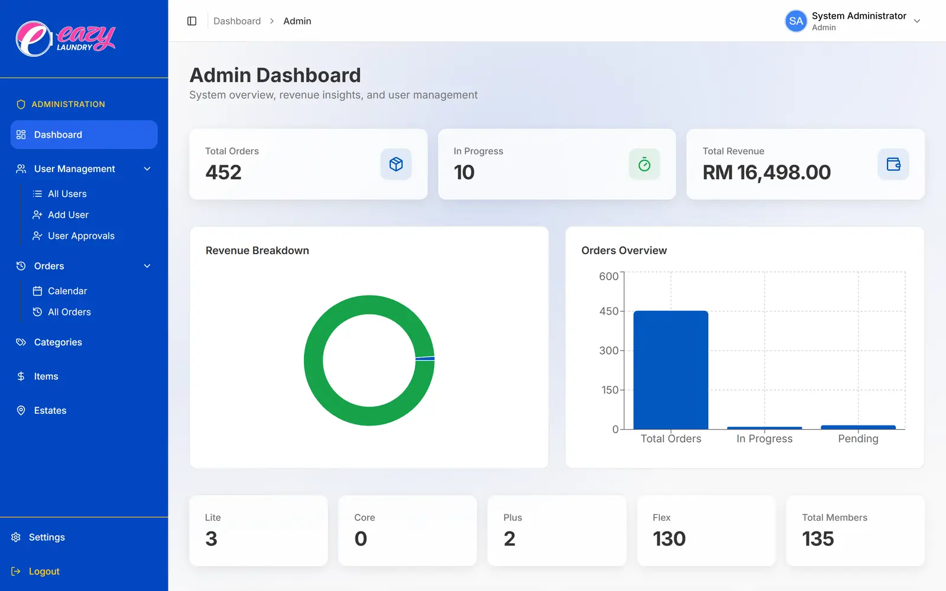Click the green donut chart segment
This screenshot has height=591, width=946.
pos(313,361)
